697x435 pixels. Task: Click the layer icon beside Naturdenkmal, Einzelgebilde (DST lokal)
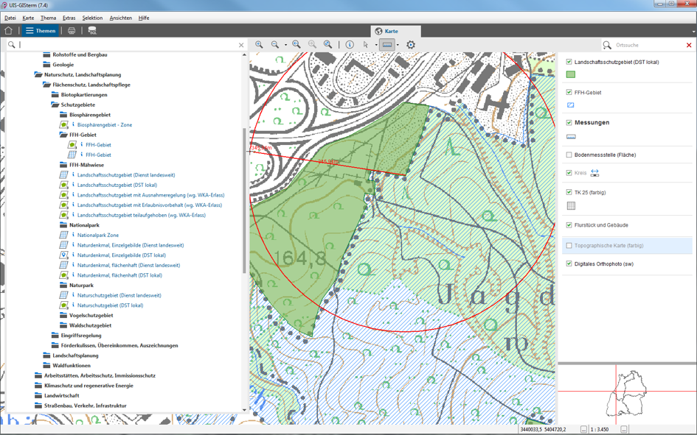pos(63,255)
